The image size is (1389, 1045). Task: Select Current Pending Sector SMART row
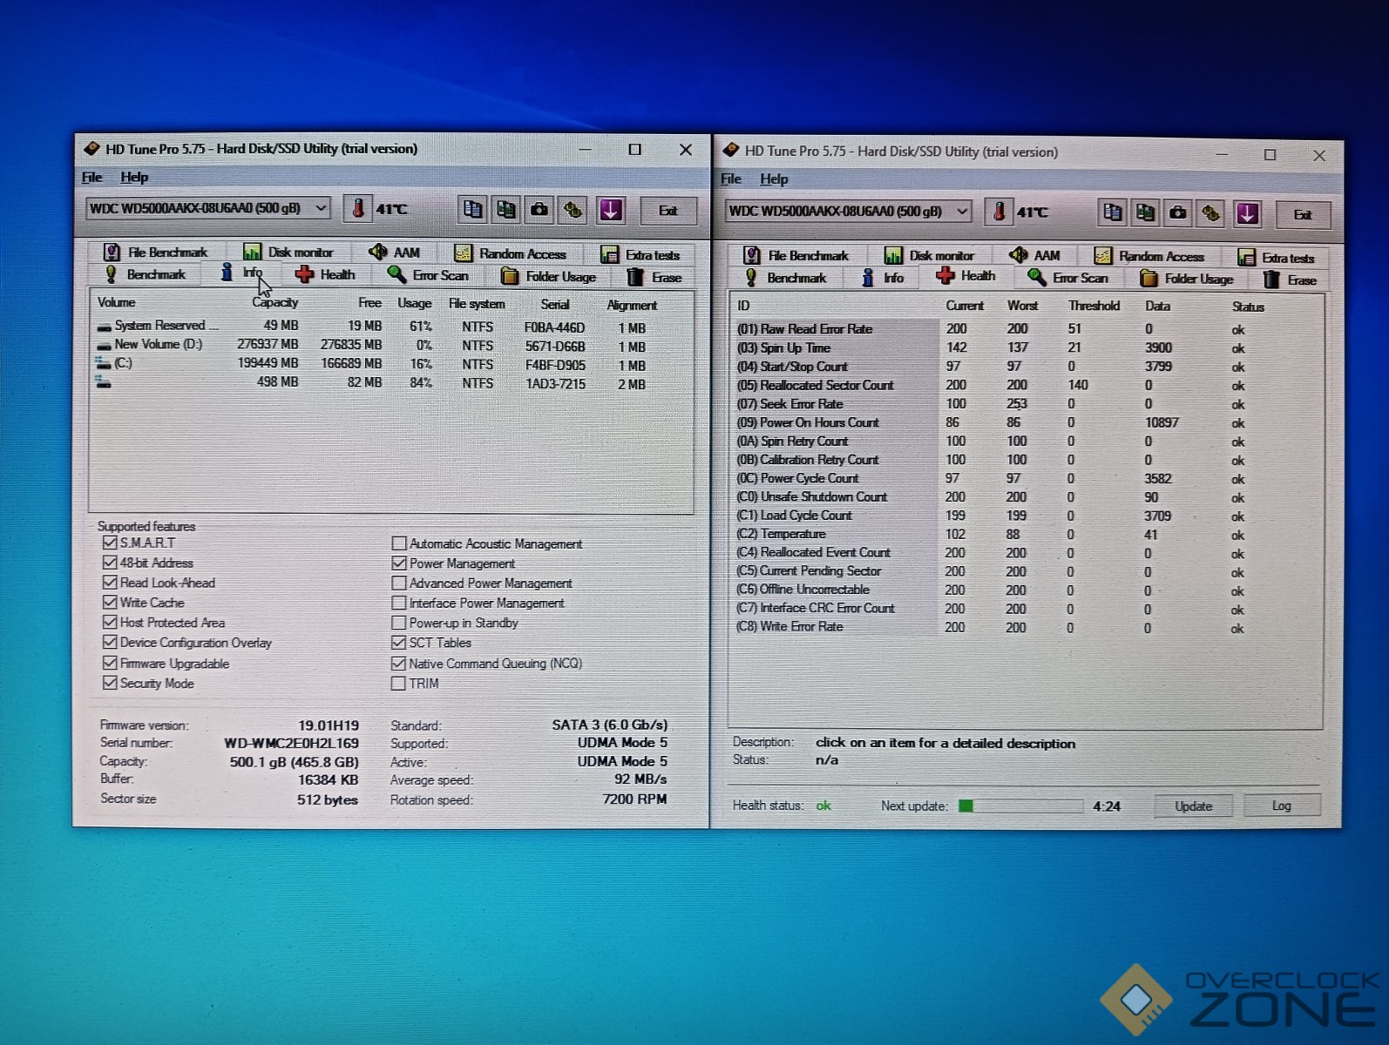(x=993, y=571)
